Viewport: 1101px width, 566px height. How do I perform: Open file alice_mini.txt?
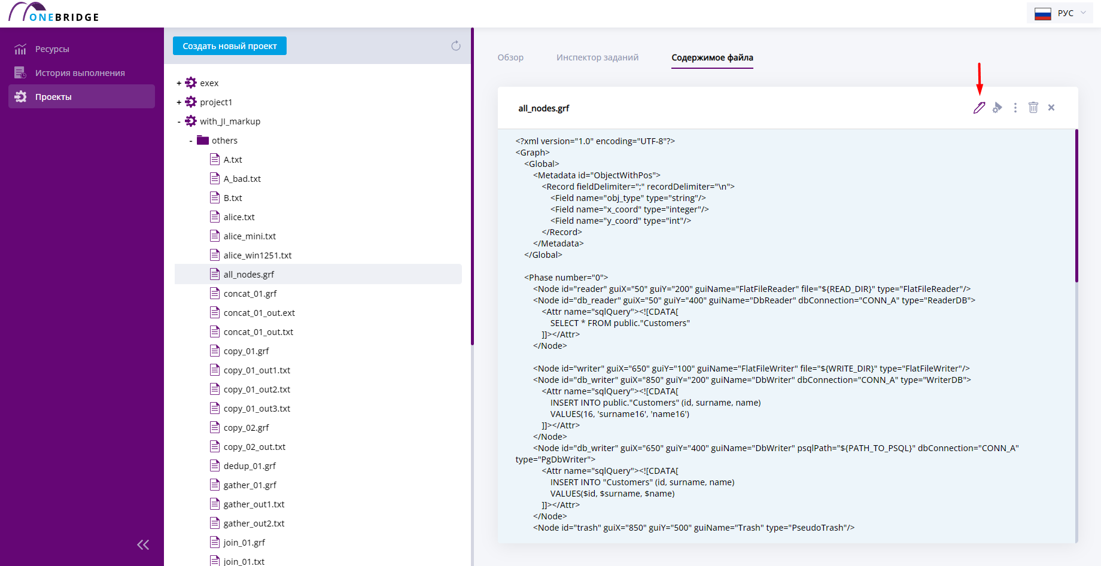(250, 236)
